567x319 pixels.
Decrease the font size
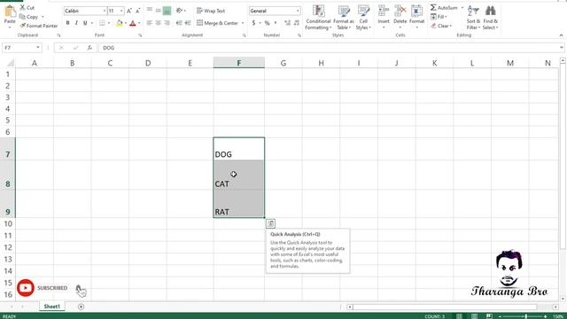click(x=137, y=12)
